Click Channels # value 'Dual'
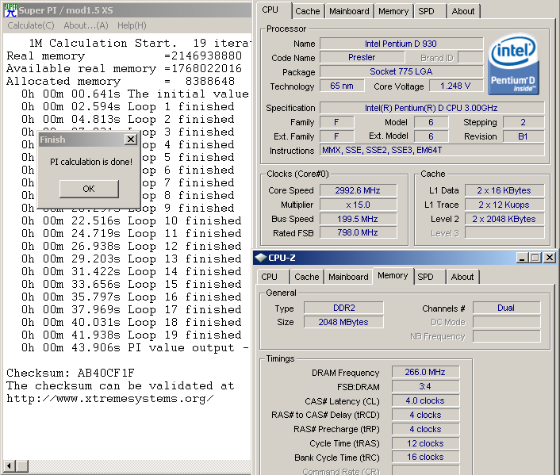560x475 pixels. tap(506, 308)
